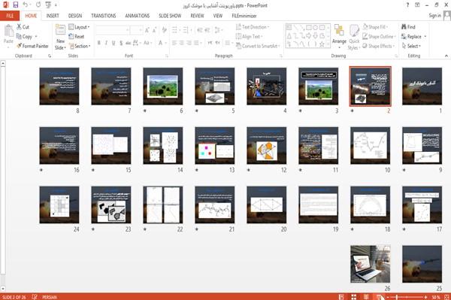Viewport: 451px width, 300px height.
Task: Select slide 26 laptop thumbnail
Action: (370, 264)
